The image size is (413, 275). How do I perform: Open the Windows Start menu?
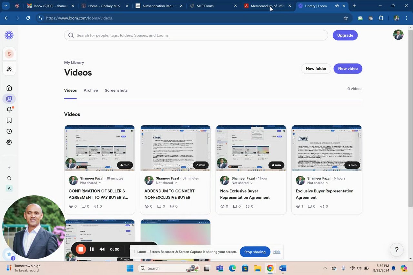tap(130, 268)
